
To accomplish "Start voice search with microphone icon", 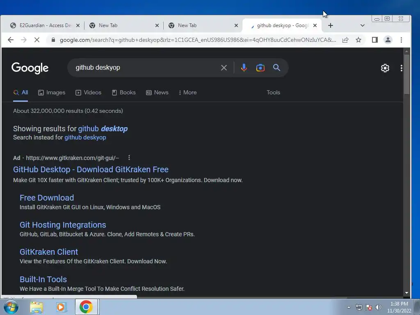I will tap(244, 68).
